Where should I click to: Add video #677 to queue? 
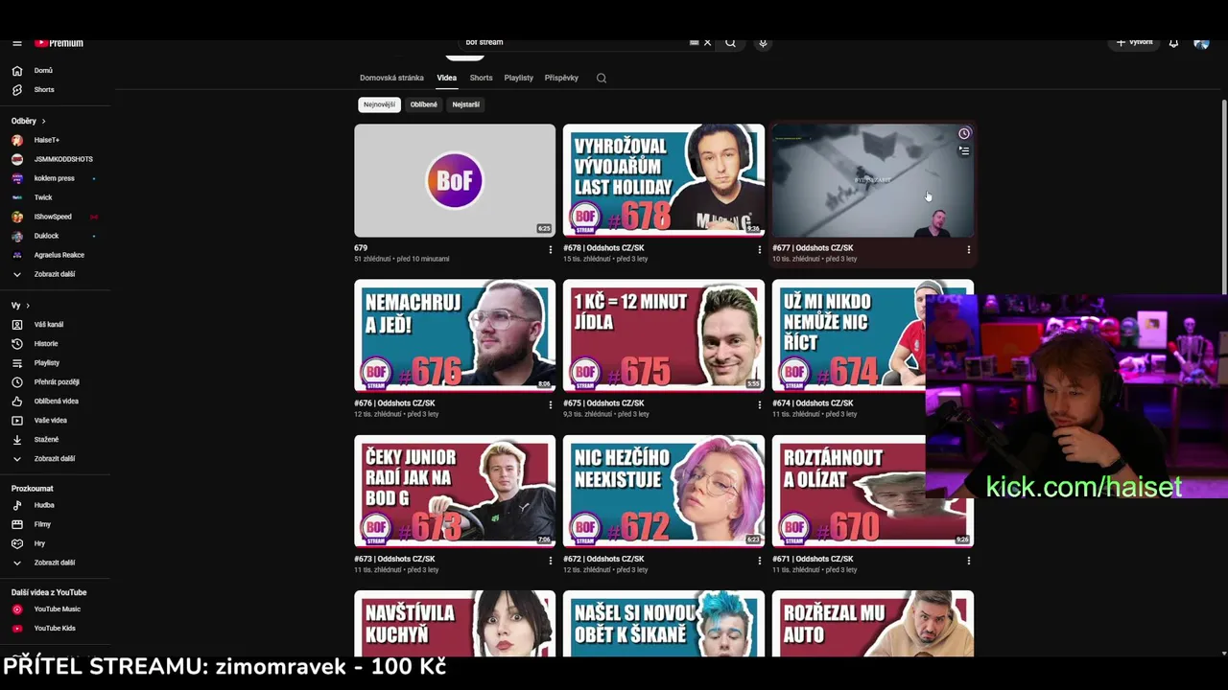pos(964,150)
